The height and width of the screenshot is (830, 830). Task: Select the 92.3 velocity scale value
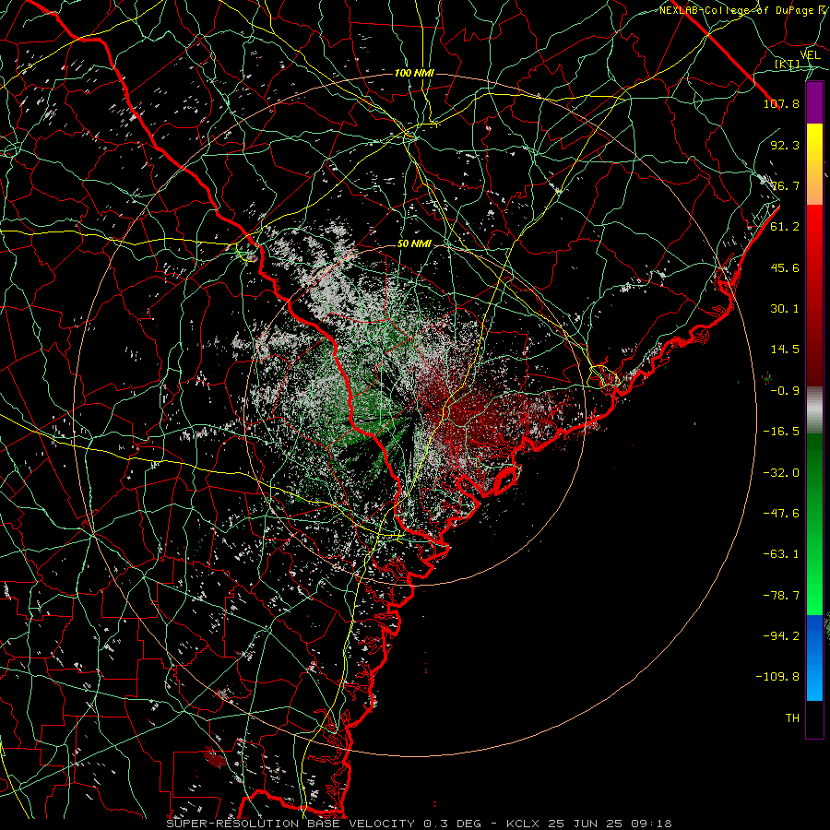(785, 145)
